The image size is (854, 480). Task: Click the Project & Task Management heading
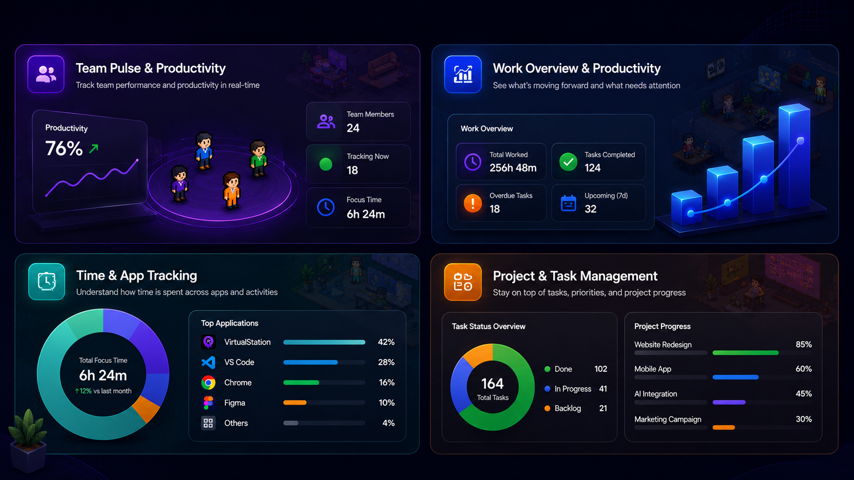575,276
